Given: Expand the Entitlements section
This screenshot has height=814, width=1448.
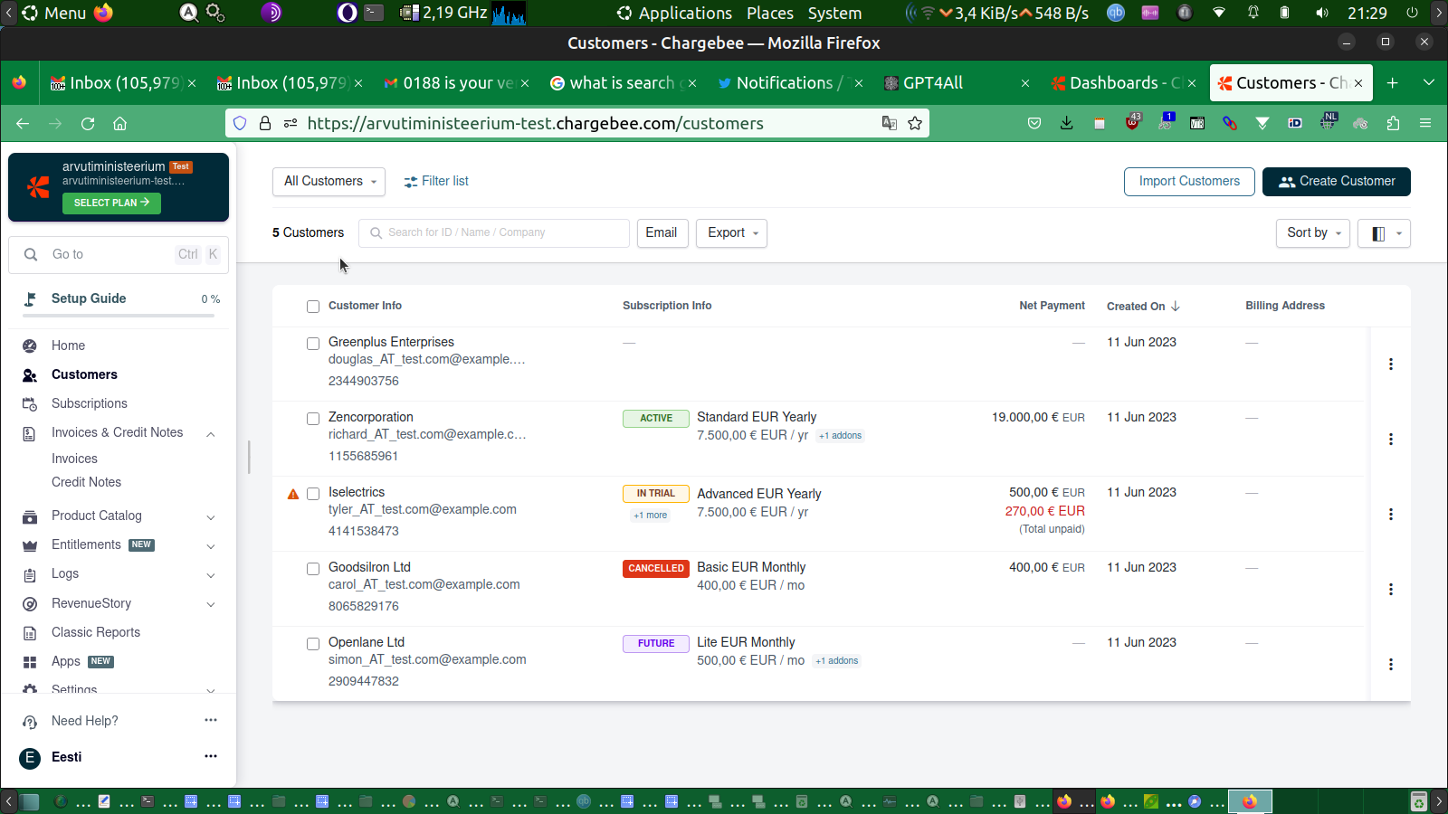Looking at the screenshot, I should pos(211,546).
